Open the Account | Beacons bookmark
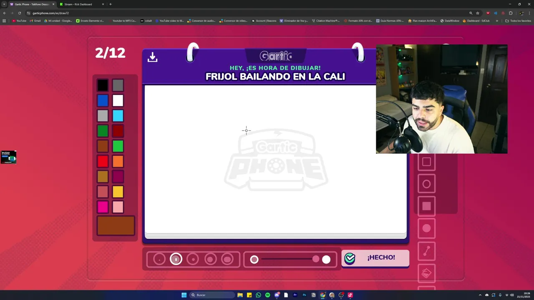 click(264, 20)
